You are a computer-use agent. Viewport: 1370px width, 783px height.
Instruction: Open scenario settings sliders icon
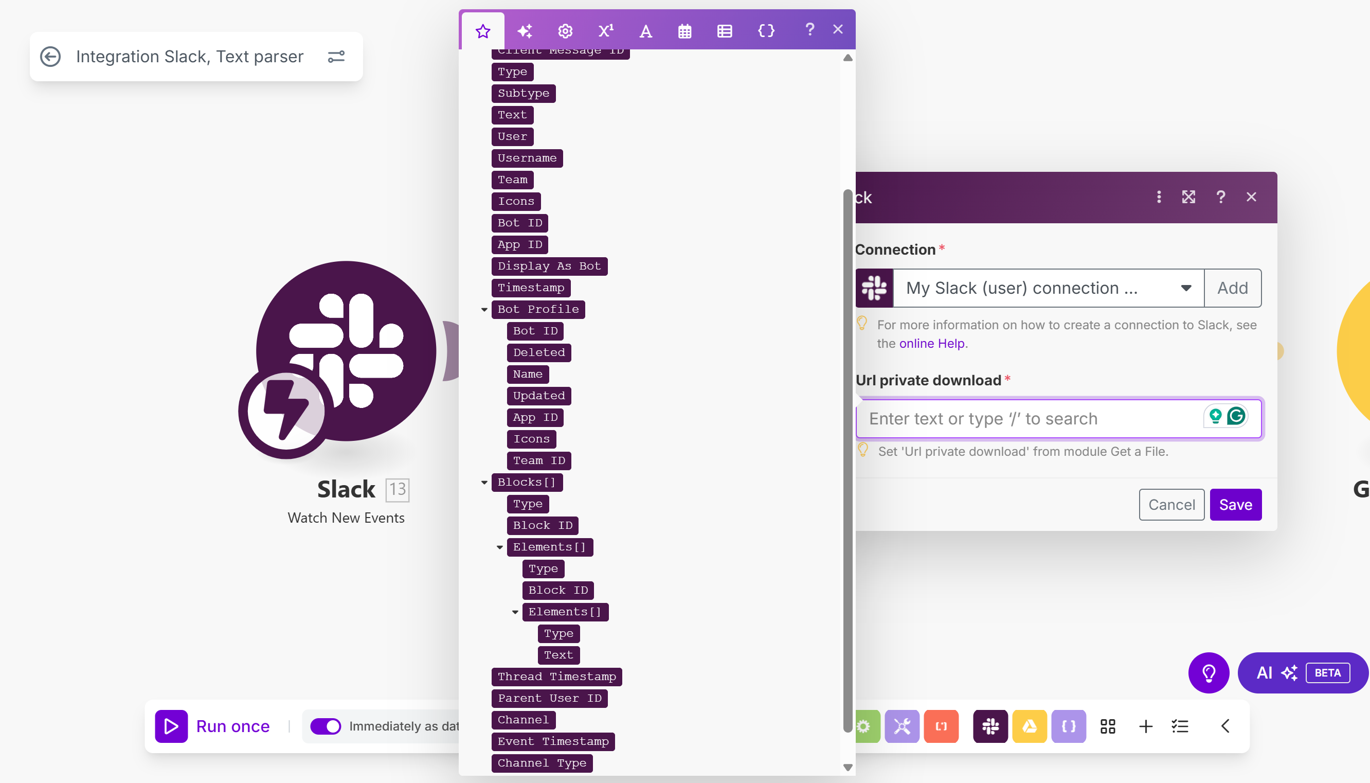click(x=336, y=57)
